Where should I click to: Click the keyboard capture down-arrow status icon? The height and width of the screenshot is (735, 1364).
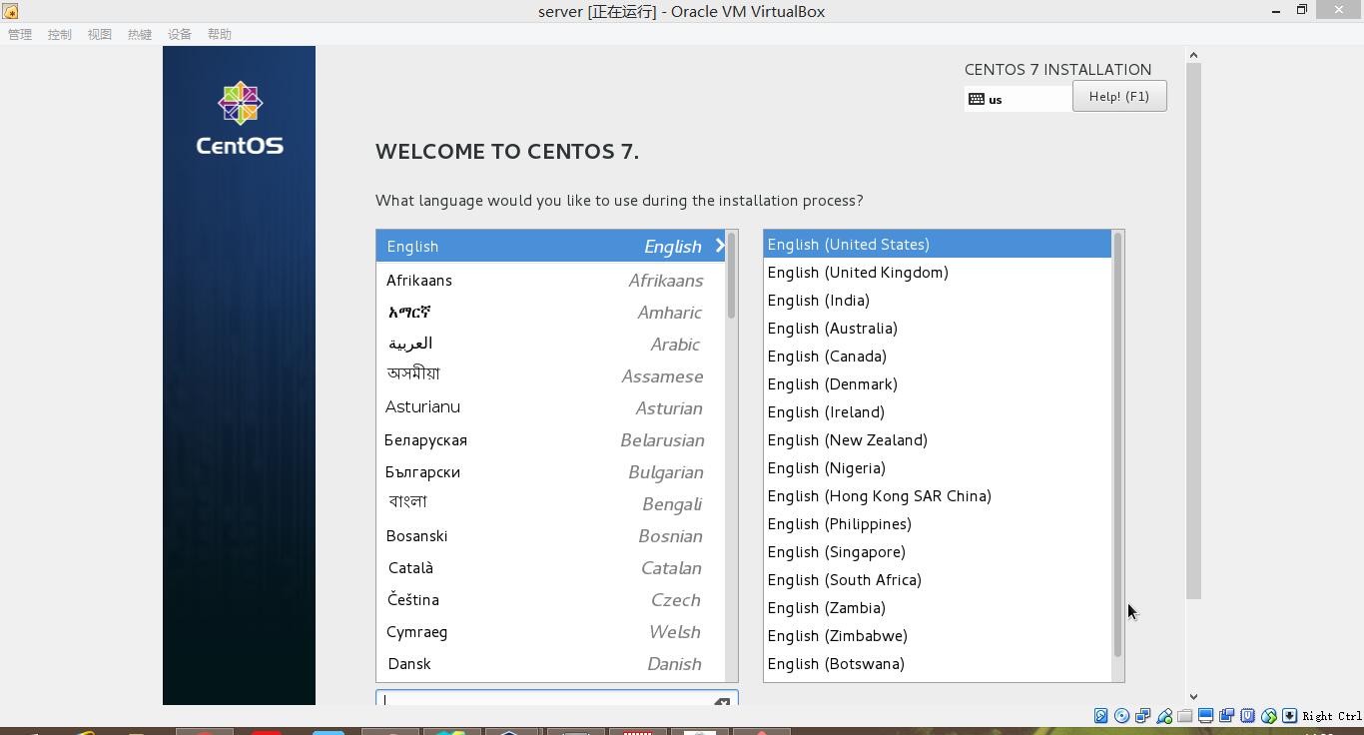pyautogui.click(x=1289, y=715)
